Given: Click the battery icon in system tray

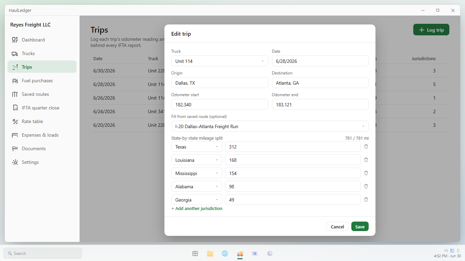Looking at the screenshot, I should [458, 250].
